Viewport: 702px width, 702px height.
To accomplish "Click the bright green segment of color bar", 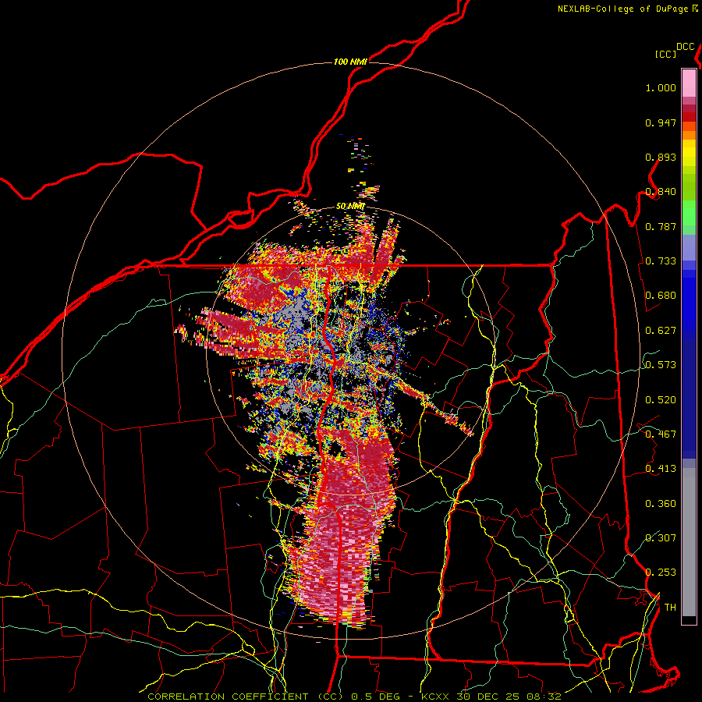I will coord(689,213).
